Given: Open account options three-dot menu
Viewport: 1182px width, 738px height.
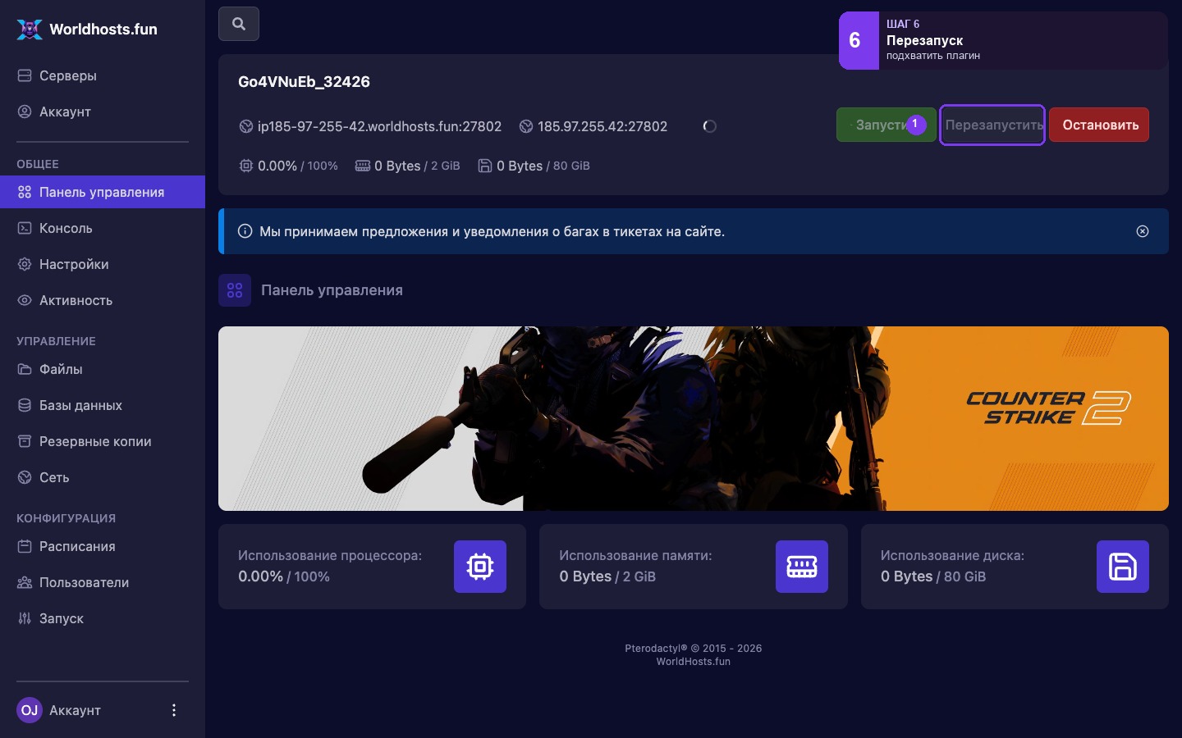Looking at the screenshot, I should 173,710.
